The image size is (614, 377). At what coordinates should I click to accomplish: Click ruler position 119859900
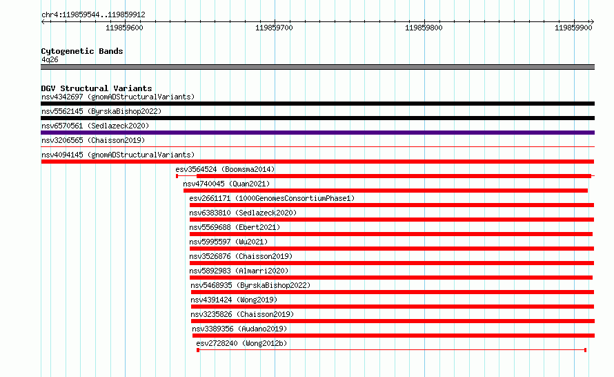(573, 28)
